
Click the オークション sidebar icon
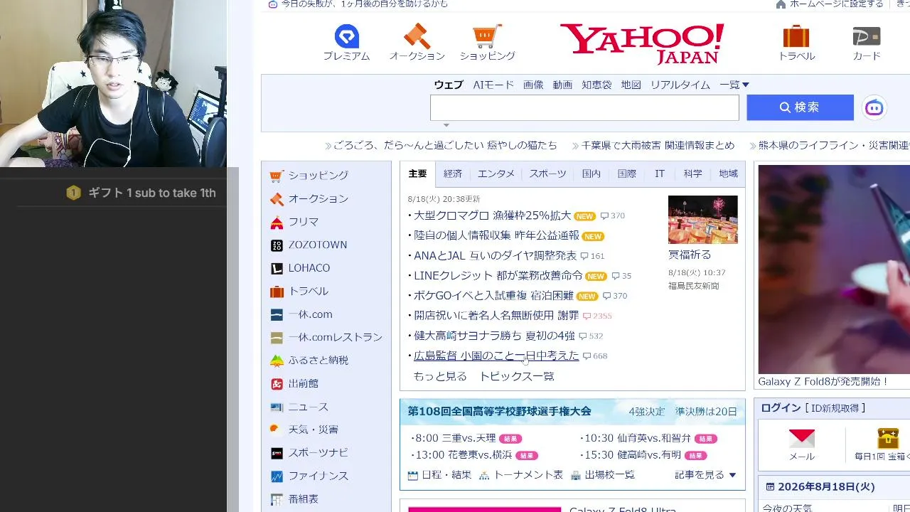pyautogui.click(x=277, y=199)
